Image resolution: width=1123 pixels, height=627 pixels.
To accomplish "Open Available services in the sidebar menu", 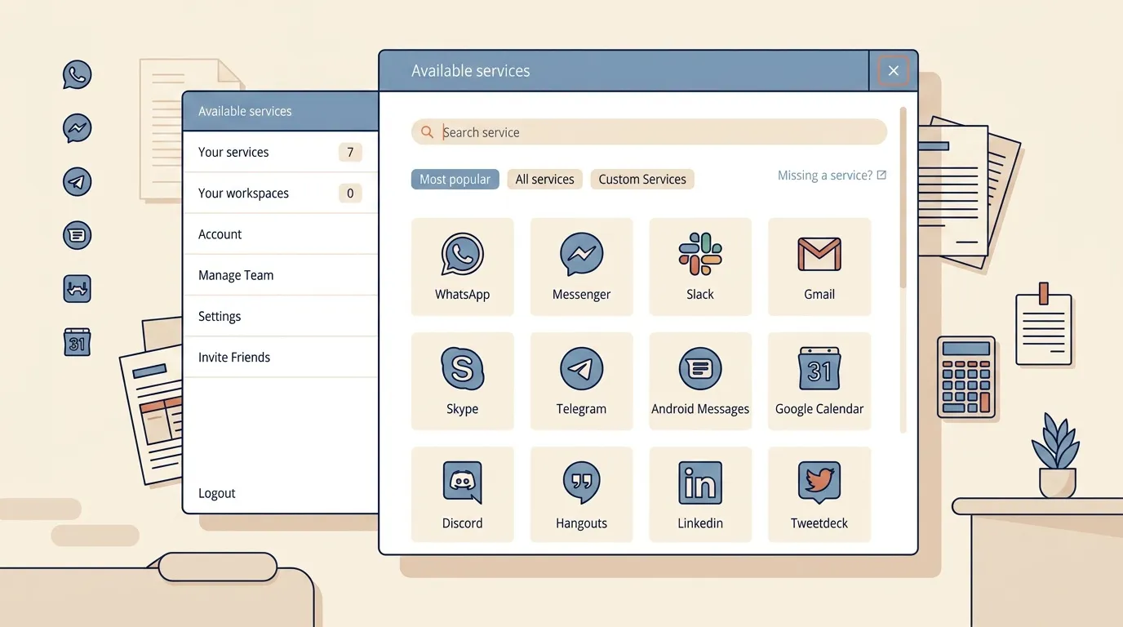I will coord(281,111).
